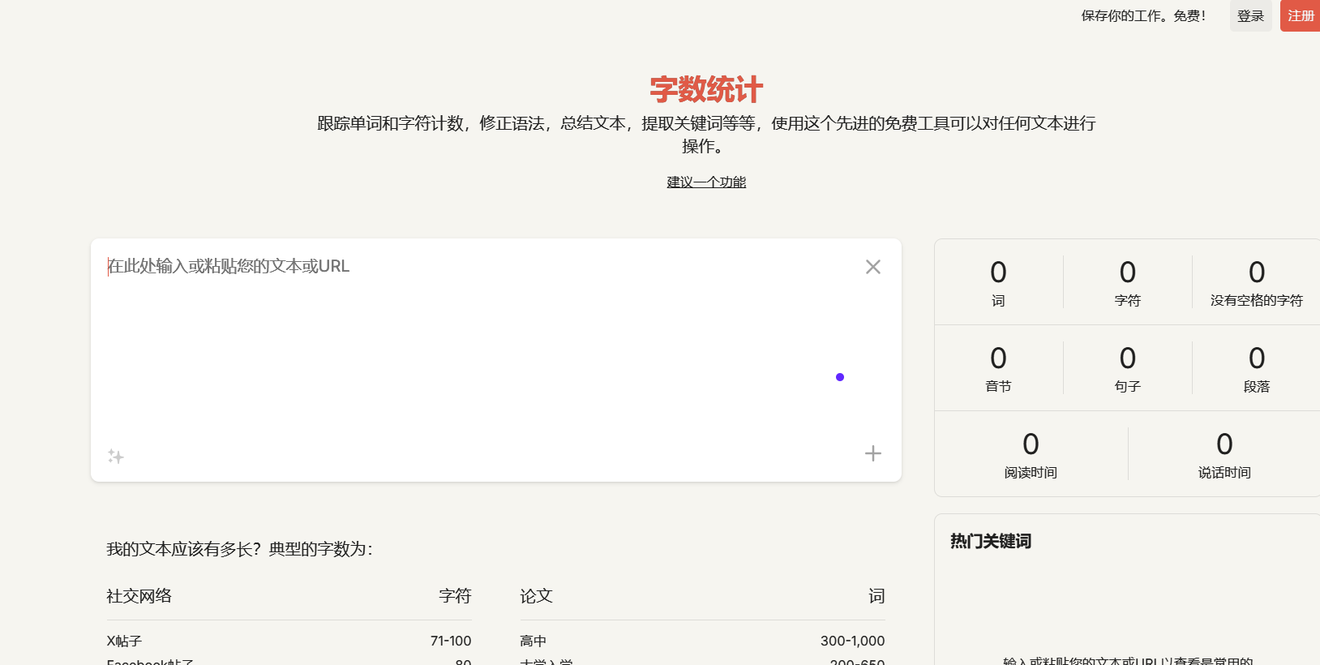1320x665 pixels.
Task: Click the plus icon in the text box
Action: [872, 453]
